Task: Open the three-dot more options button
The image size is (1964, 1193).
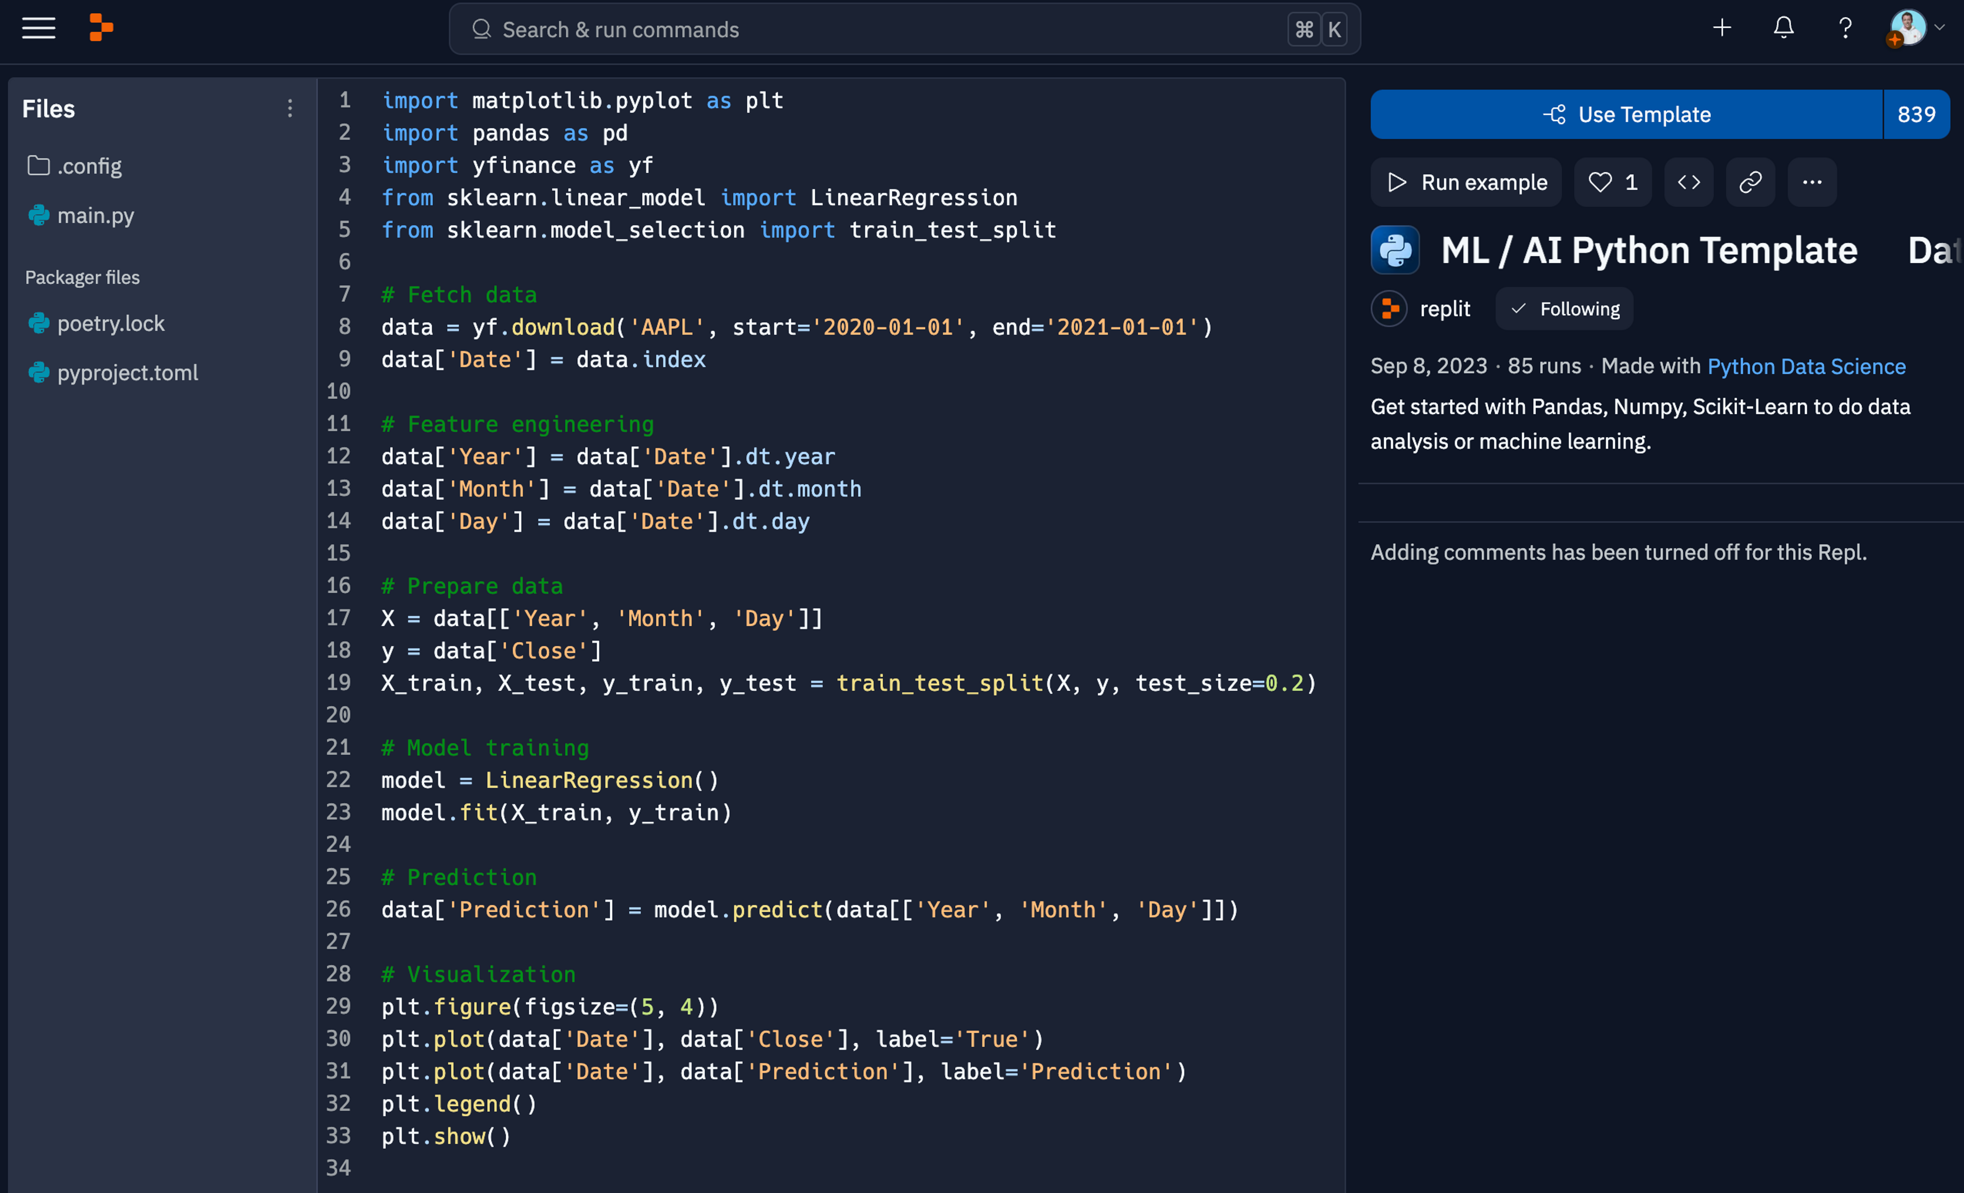Action: coord(1812,183)
